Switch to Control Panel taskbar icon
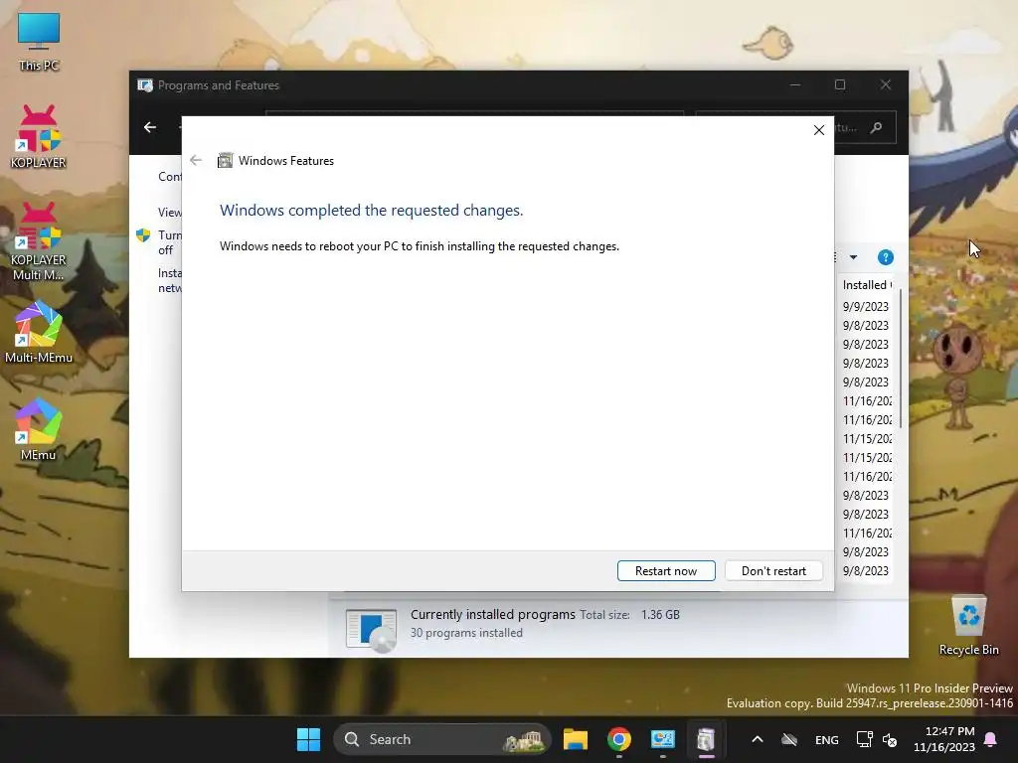Viewport: 1018px width, 763px height. coord(663,739)
